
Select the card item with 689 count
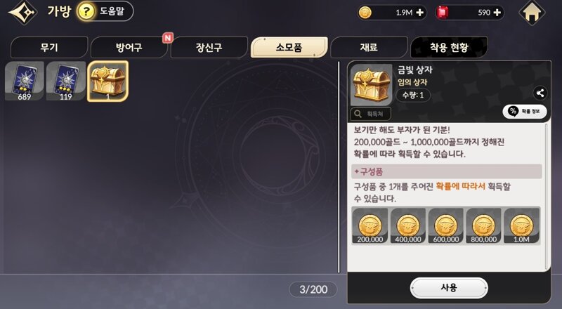(25, 81)
